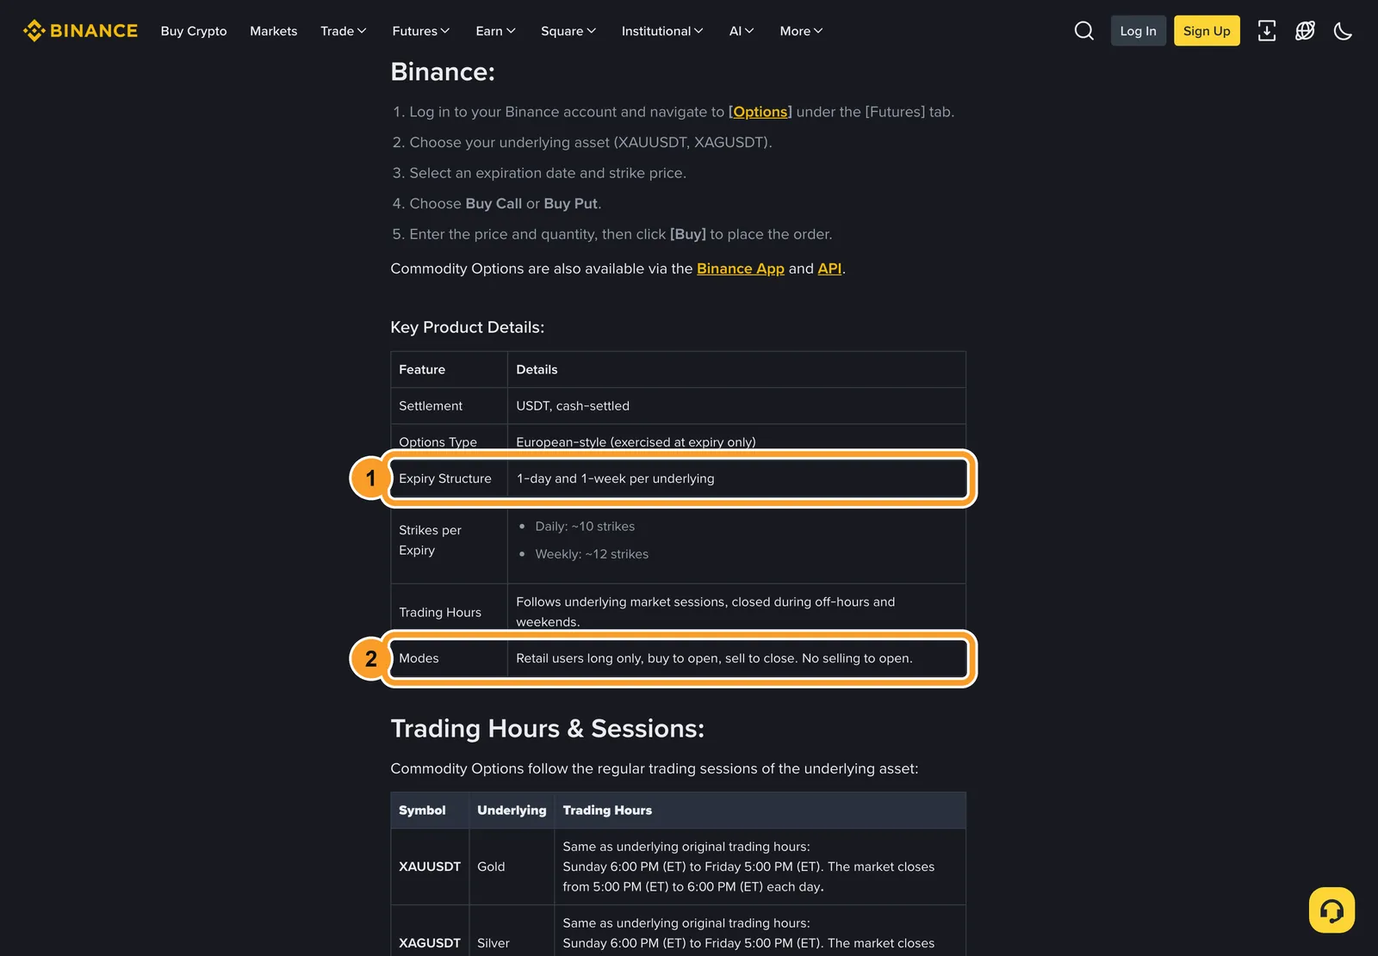1378x956 pixels.
Task: Select 'USDT, cash-settled' cell text
Action: click(x=573, y=405)
